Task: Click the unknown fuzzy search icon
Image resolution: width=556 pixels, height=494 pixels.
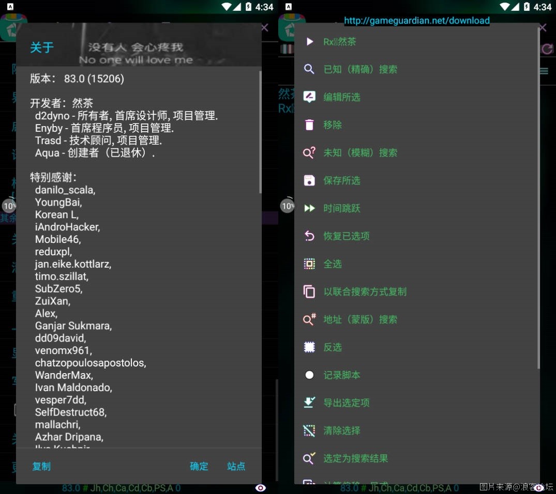Action: point(309,153)
